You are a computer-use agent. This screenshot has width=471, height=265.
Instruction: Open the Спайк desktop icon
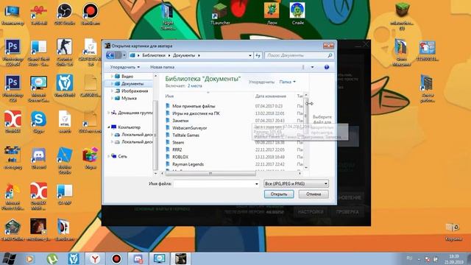[297, 13]
